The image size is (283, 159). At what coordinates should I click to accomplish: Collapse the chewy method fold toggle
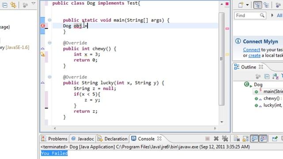coord(50,43)
